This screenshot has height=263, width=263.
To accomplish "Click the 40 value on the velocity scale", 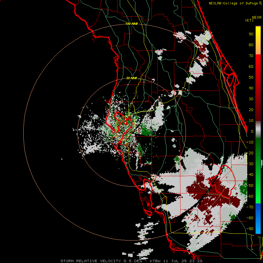I will [x=251, y=88].
